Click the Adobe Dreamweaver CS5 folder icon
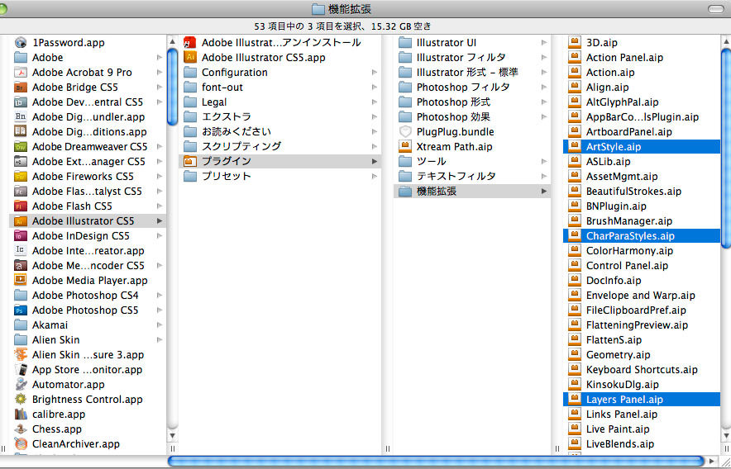This screenshot has height=469, width=731. (21, 147)
